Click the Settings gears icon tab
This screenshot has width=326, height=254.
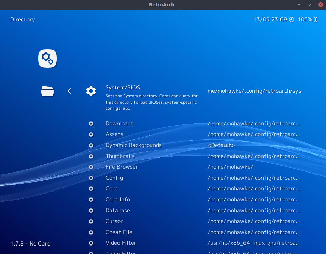[48, 58]
